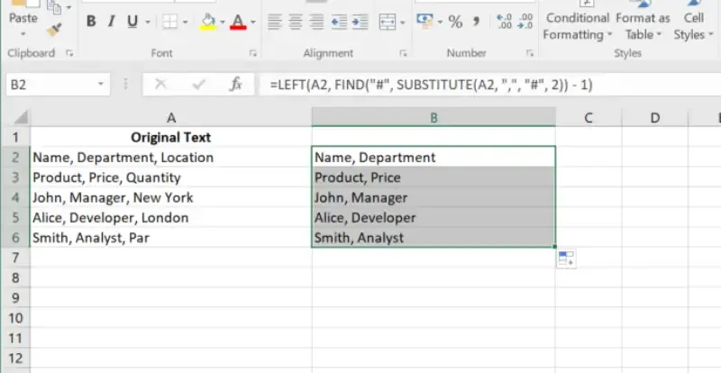The width and height of the screenshot is (721, 373).
Task: Select cell 'Name, Department, Location'
Action: tap(171, 158)
